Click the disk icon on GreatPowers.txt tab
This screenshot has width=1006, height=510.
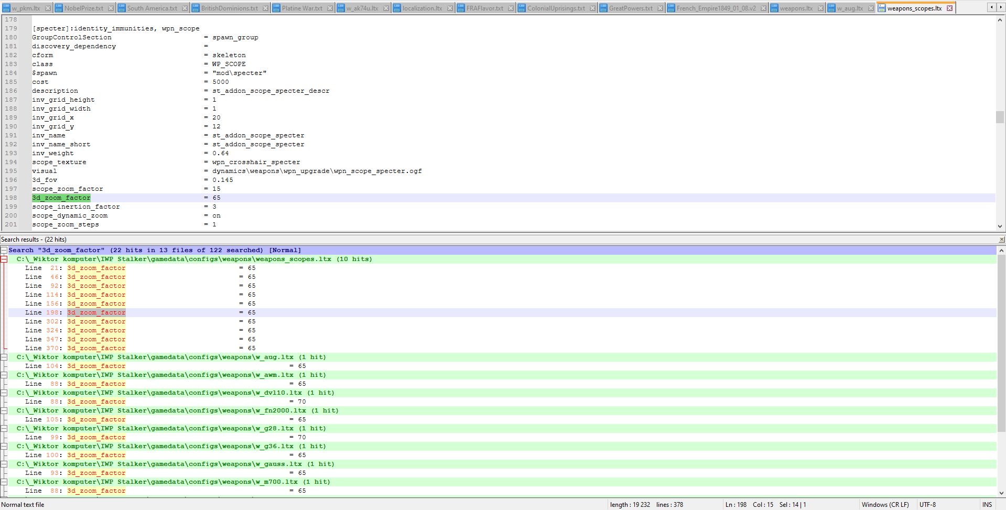[603, 8]
